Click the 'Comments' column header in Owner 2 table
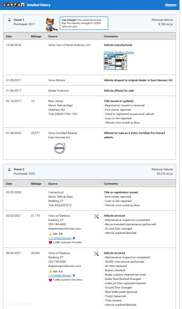182x309 pixels. 111,184
